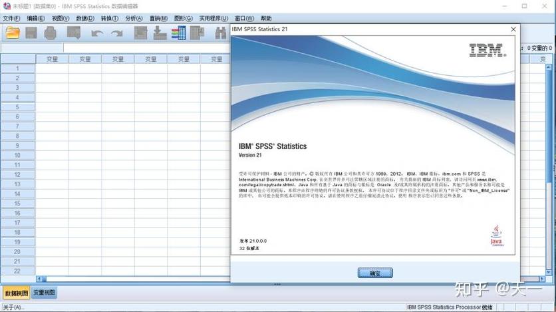Click the Print toolbar icon
The image size is (556, 312).
pyautogui.click(x=50, y=33)
